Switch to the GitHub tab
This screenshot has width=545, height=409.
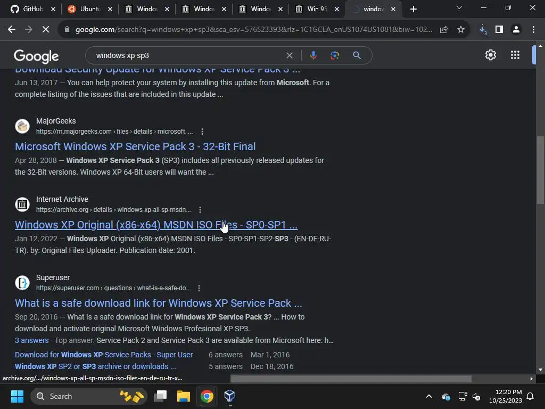tap(28, 9)
